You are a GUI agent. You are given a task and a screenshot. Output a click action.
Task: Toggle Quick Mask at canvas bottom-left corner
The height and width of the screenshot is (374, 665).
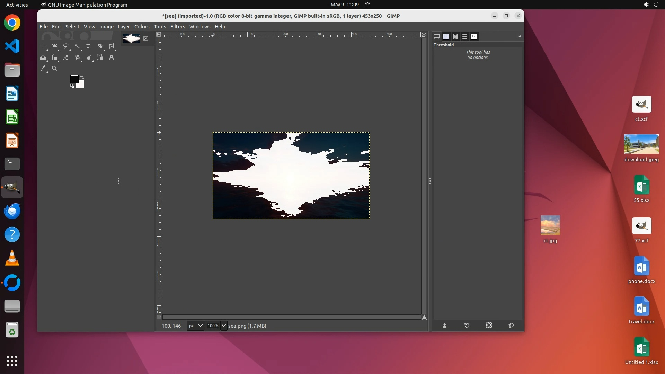159,317
